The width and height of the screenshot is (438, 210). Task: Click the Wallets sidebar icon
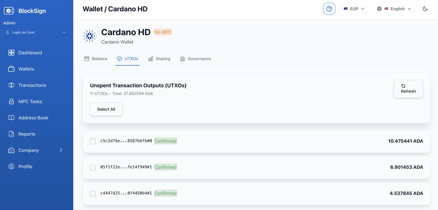(11, 69)
